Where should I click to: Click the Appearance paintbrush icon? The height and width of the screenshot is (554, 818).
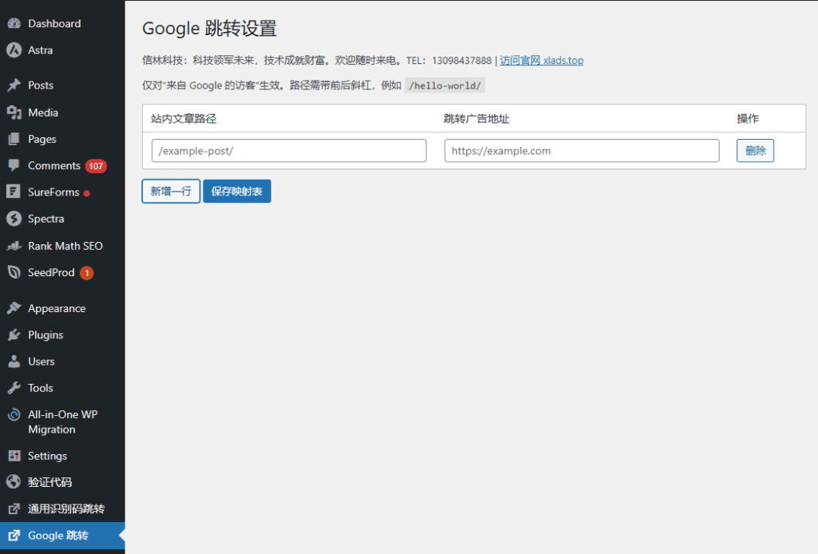(x=14, y=308)
